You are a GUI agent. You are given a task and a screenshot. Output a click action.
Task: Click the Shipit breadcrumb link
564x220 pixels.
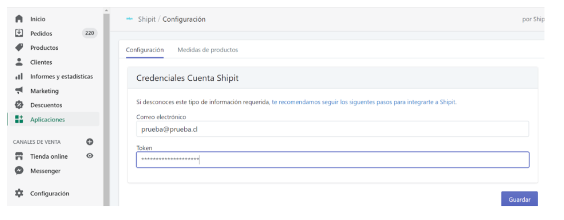click(x=147, y=19)
